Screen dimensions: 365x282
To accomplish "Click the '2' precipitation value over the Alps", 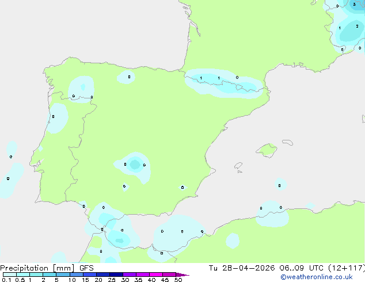I will pyautogui.click(x=357, y=26).
